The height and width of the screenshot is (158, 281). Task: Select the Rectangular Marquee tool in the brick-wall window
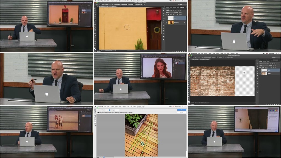[x=189, y=63]
